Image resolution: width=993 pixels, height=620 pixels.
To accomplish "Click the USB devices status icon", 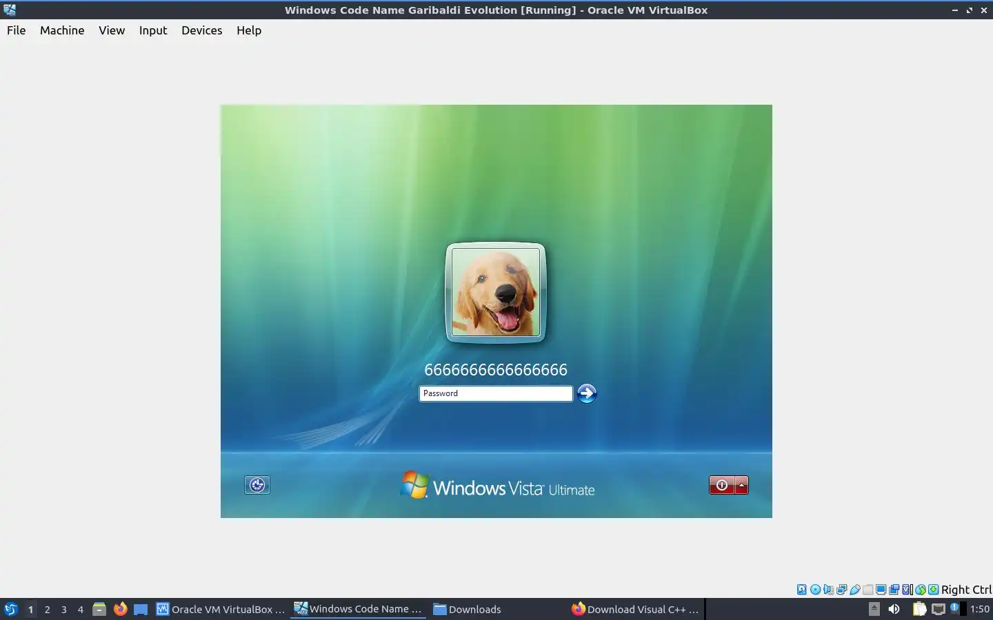I will (x=855, y=590).
